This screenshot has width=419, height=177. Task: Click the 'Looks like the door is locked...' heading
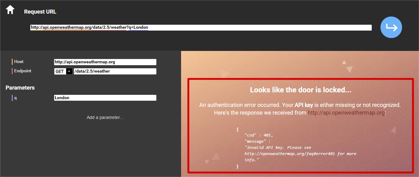point(300,90)
